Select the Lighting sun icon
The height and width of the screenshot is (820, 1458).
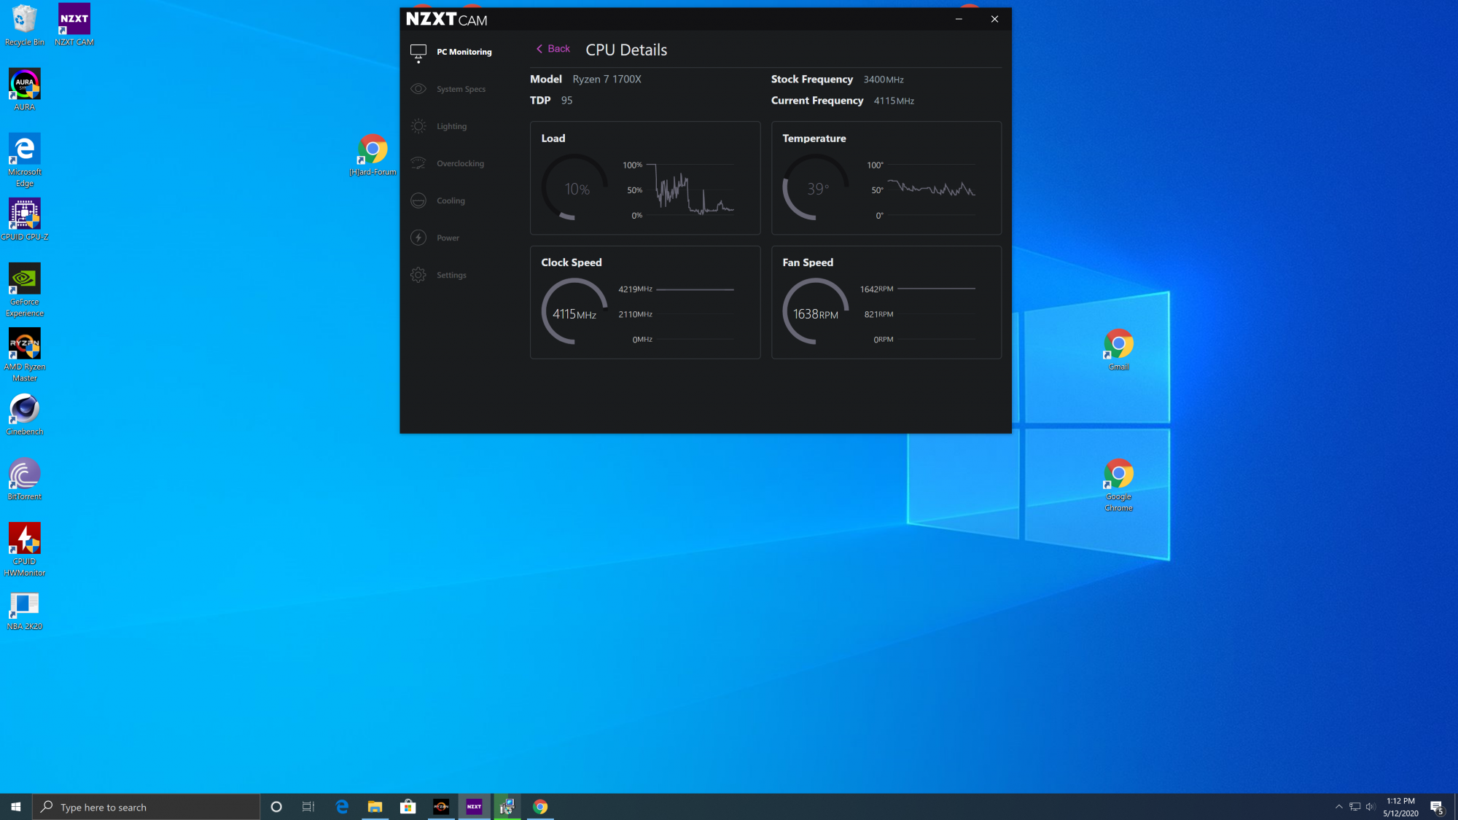[x=418, y=126]
